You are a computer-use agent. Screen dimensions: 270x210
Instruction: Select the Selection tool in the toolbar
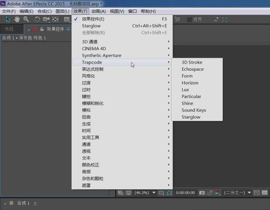pyautogui.click(x=8, y=19)
